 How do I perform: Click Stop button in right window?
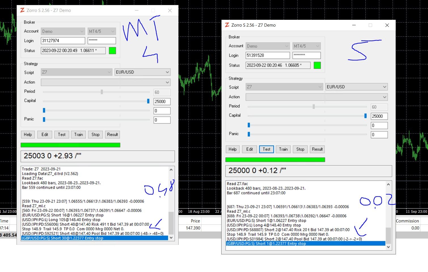coord(300,149)
